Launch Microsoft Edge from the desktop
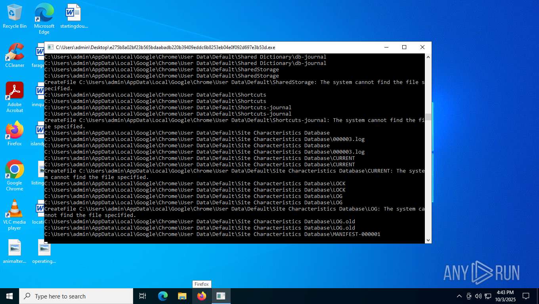The image size is (539, 304). tap(44, 18)
